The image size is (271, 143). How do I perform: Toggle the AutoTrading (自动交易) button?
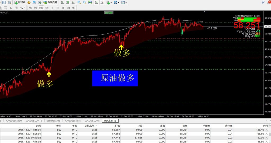50,2
